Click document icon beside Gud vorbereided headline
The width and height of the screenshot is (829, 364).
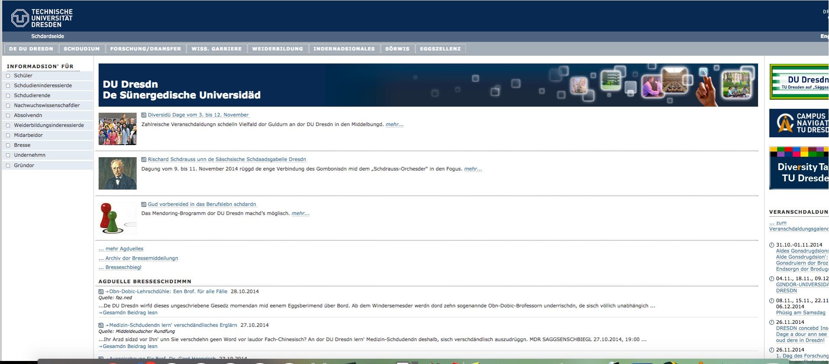pos(144,204)
